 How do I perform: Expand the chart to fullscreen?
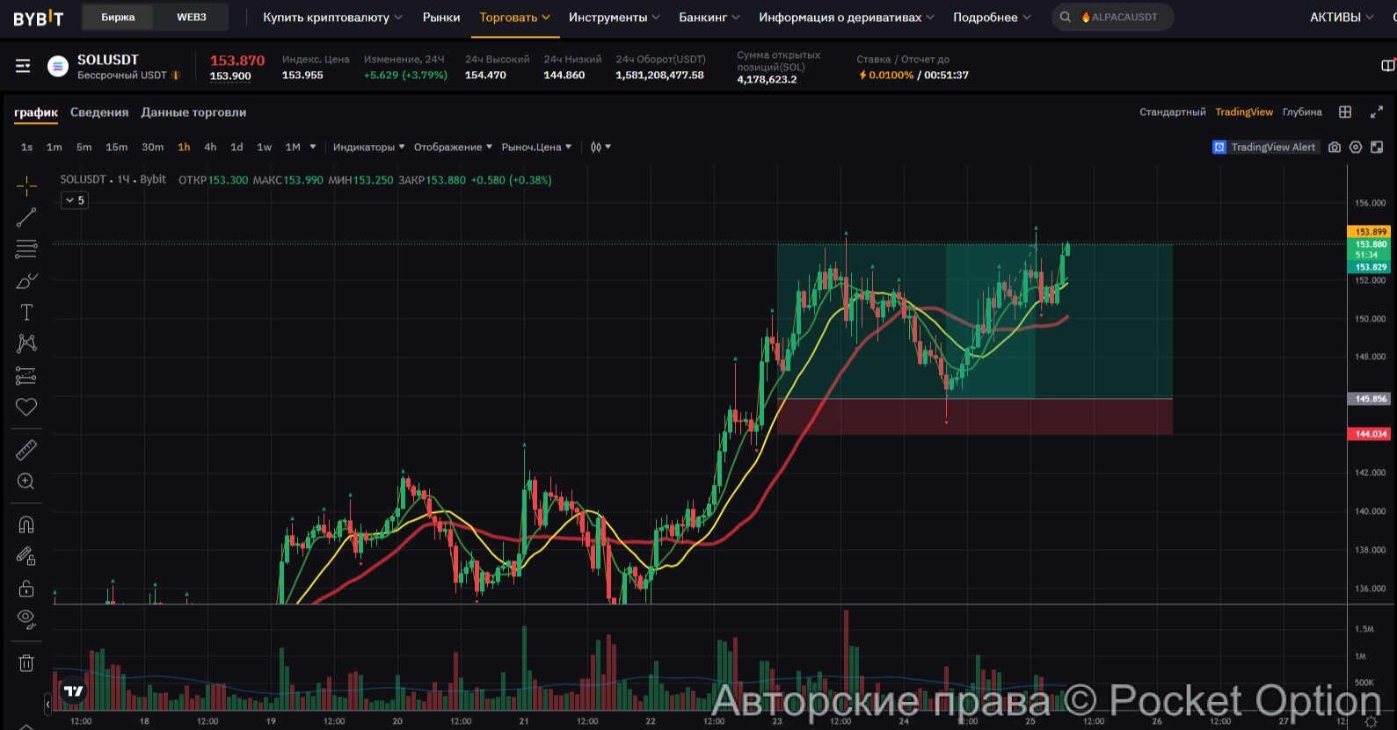1377,112
